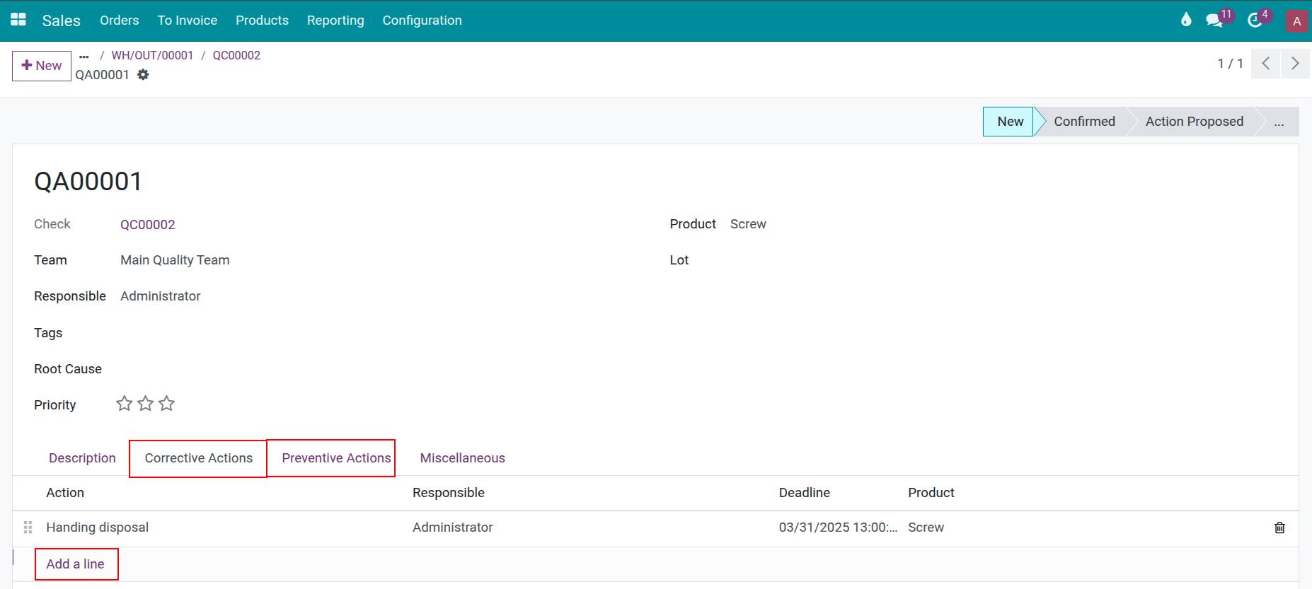Open the user avatar menu

[1296, 21]
